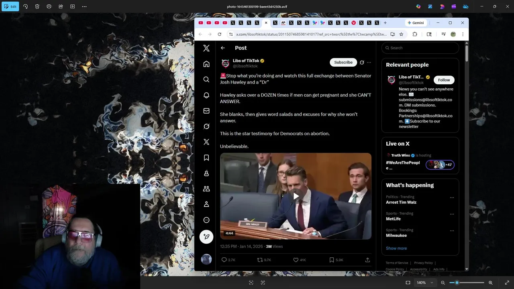Click the browser address bar URL
Image resolution: width=514 pixels, height=289 pixels.
[311, 35]
